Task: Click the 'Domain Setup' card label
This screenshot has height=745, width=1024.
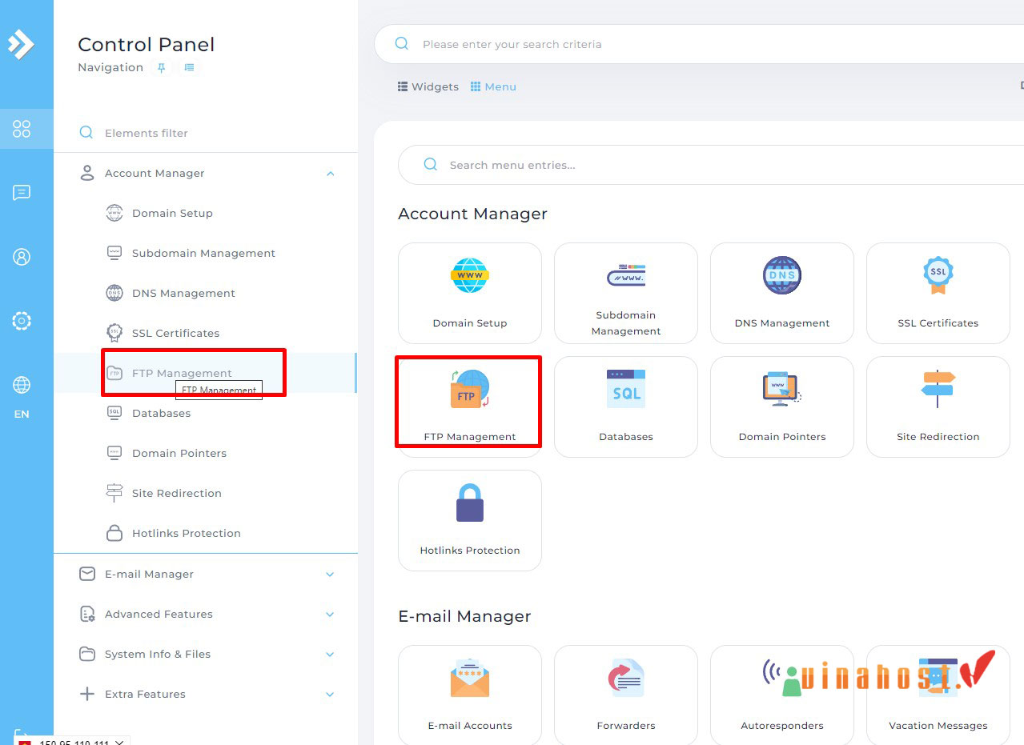Action: (470, 323)
